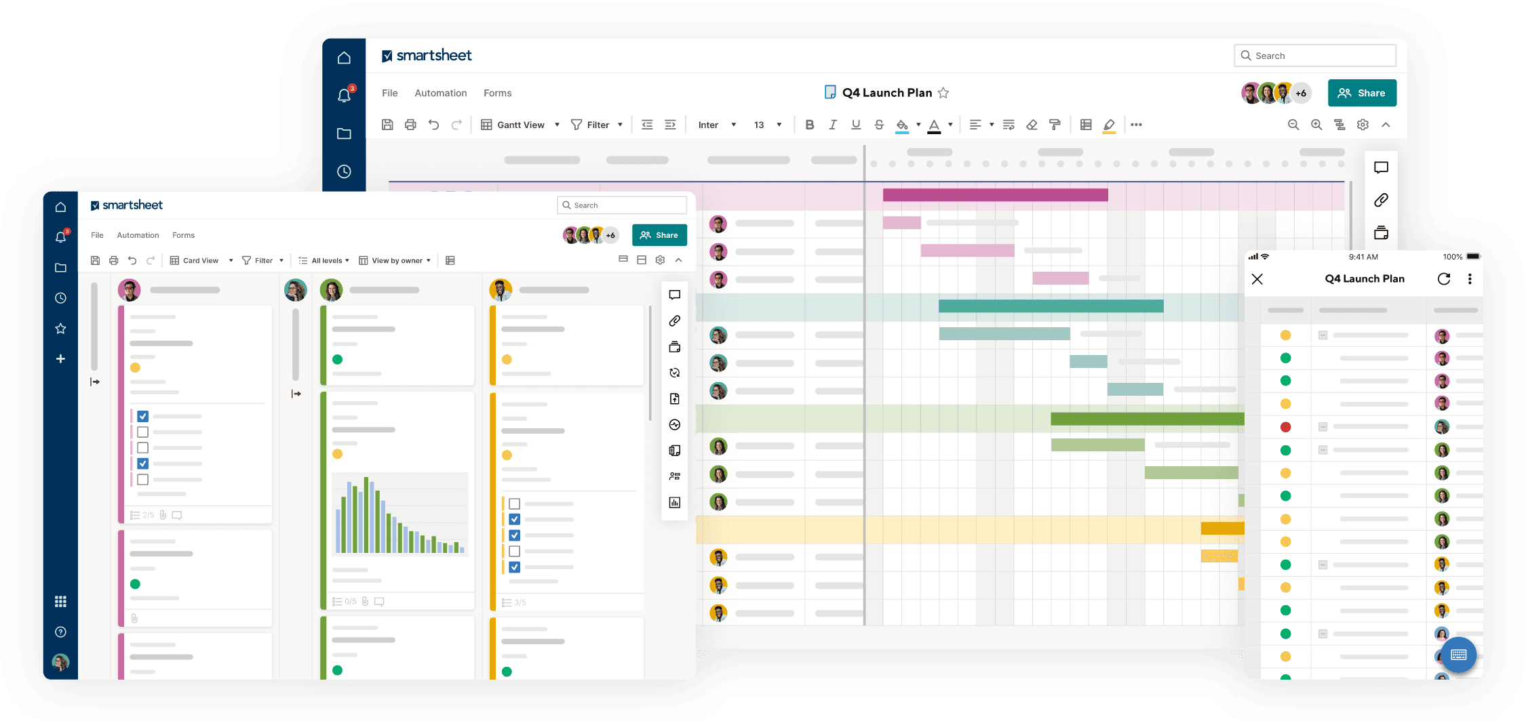The image size is (1526, 721).
Task: Click the Share button
Action: 1362,93
